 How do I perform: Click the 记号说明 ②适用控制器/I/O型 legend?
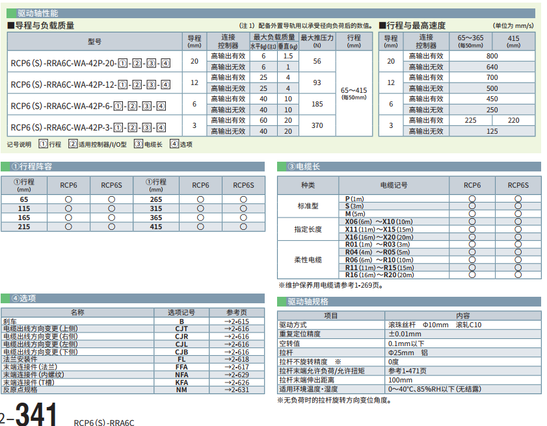tap(98, 144)
